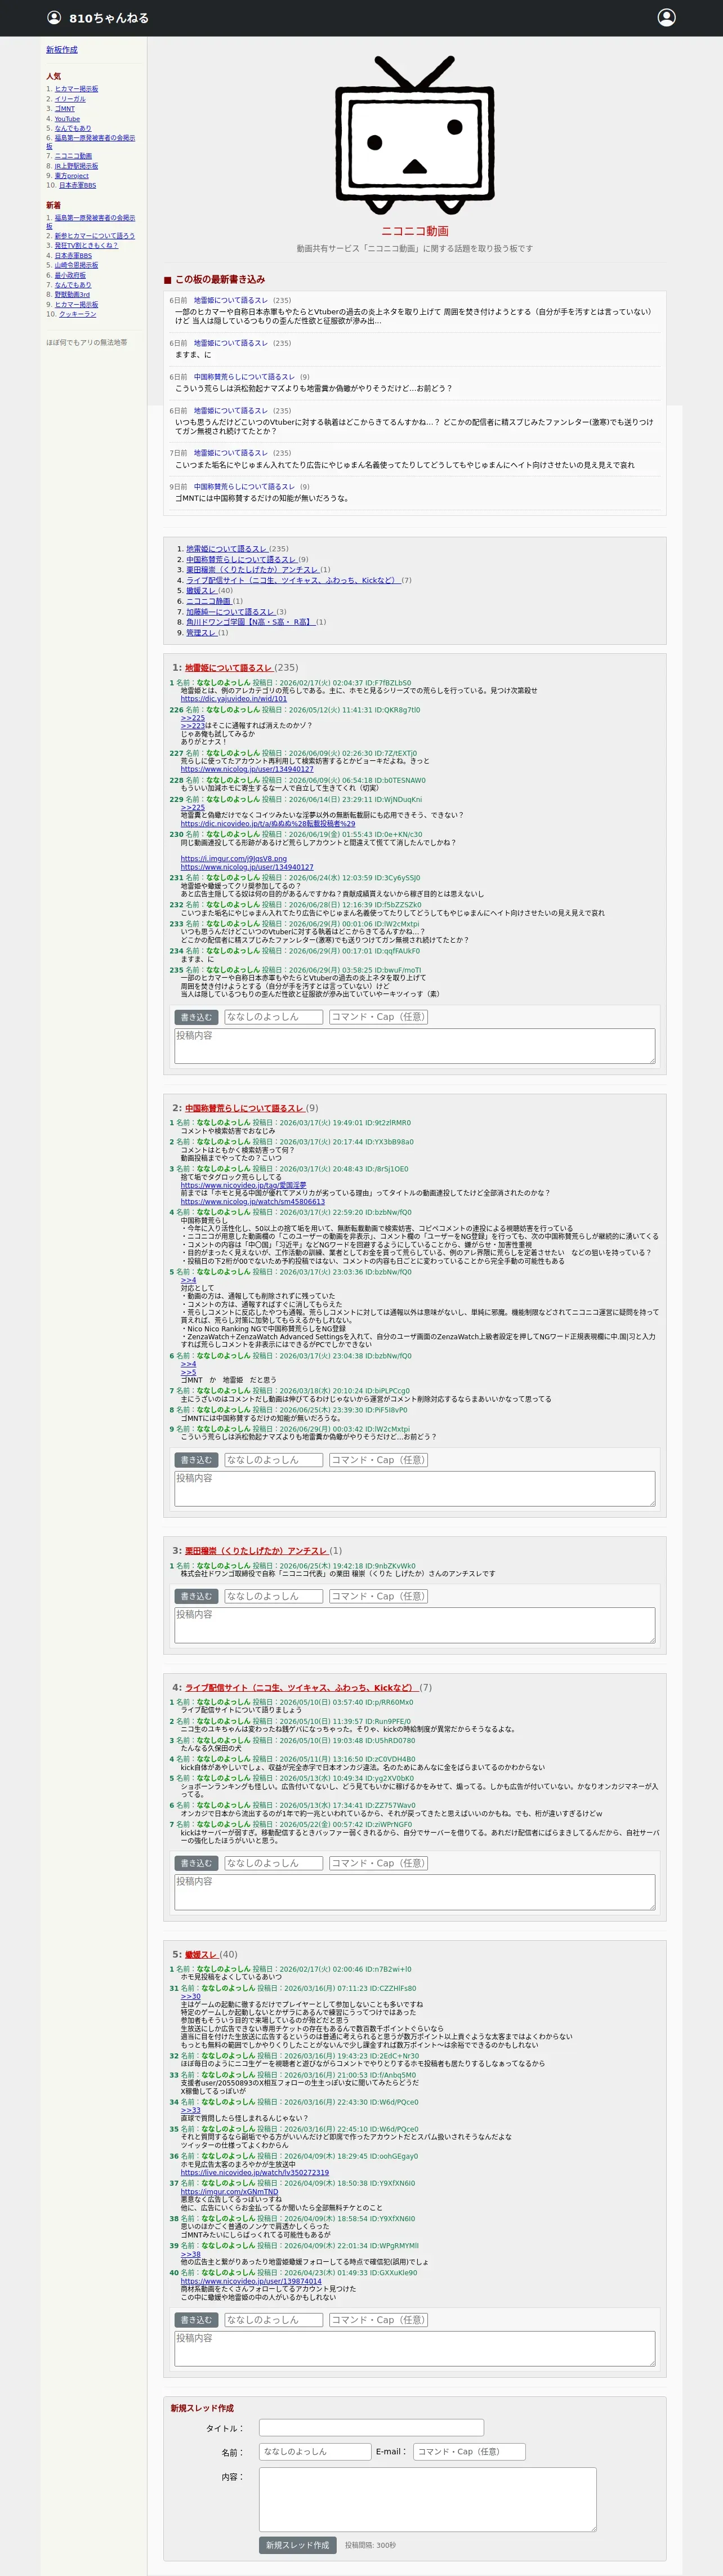Click the >>33 anchor in post 34
This screenshot has height=2576, width=723.
coord(191,2110)
